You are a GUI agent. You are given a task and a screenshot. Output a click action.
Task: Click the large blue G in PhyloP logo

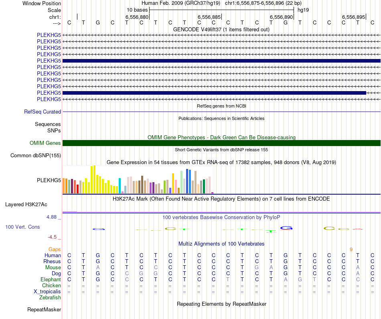pyautogui.click(x=286, y=228)
